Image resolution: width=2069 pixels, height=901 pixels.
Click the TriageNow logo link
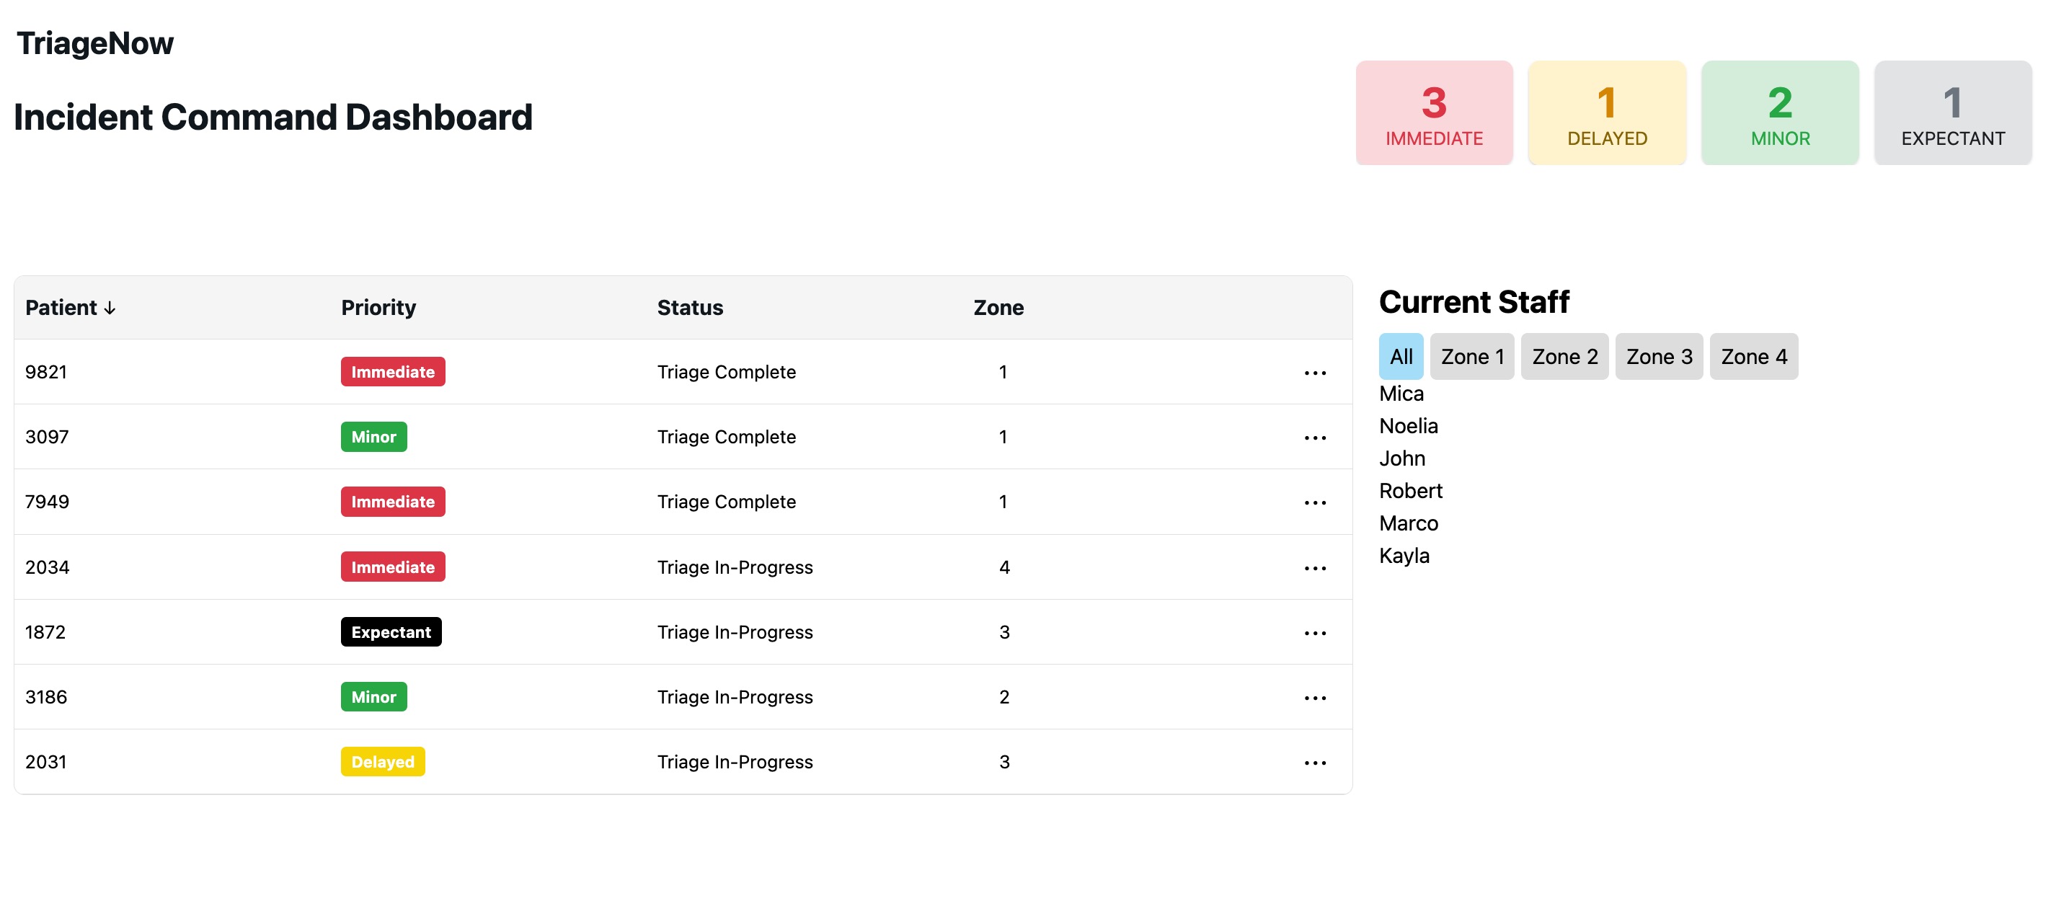point(94,43)
